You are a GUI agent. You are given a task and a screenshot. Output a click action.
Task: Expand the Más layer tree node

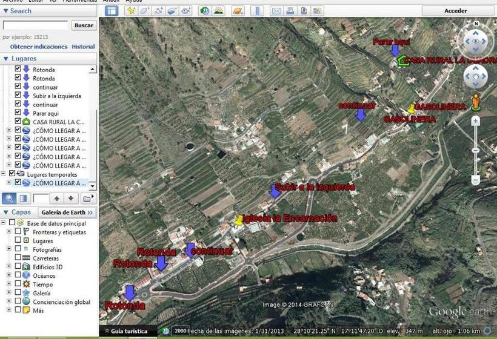pyautogui.click(x=9, y=310)
